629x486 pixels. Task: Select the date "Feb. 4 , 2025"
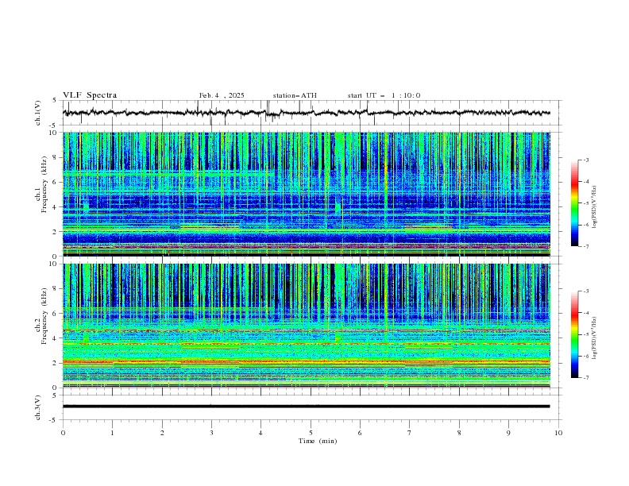coord(222,95)
